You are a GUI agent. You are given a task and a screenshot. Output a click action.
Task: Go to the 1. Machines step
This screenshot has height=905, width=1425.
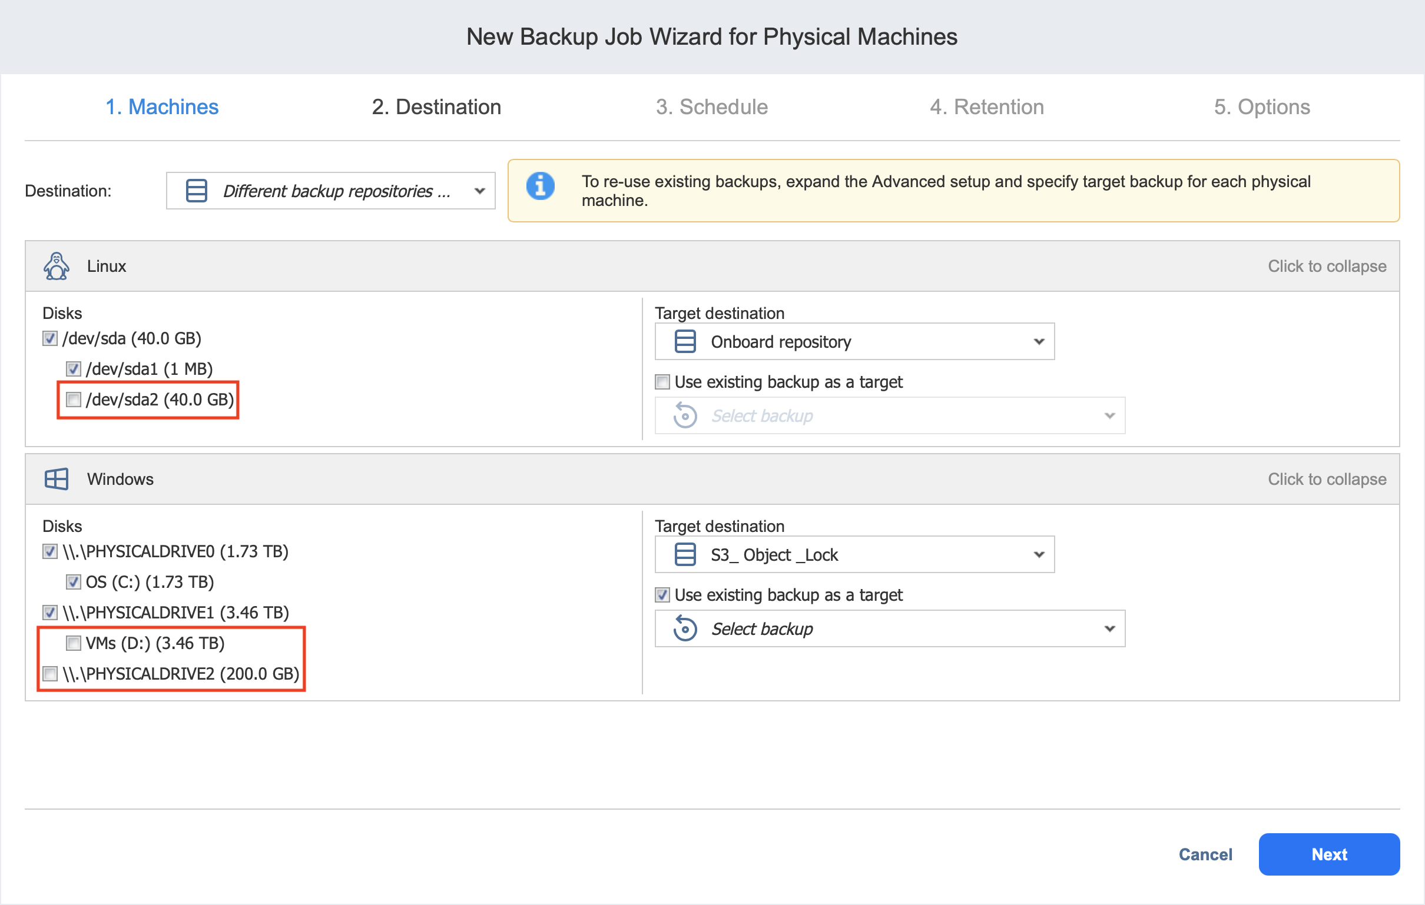point(161,107)
